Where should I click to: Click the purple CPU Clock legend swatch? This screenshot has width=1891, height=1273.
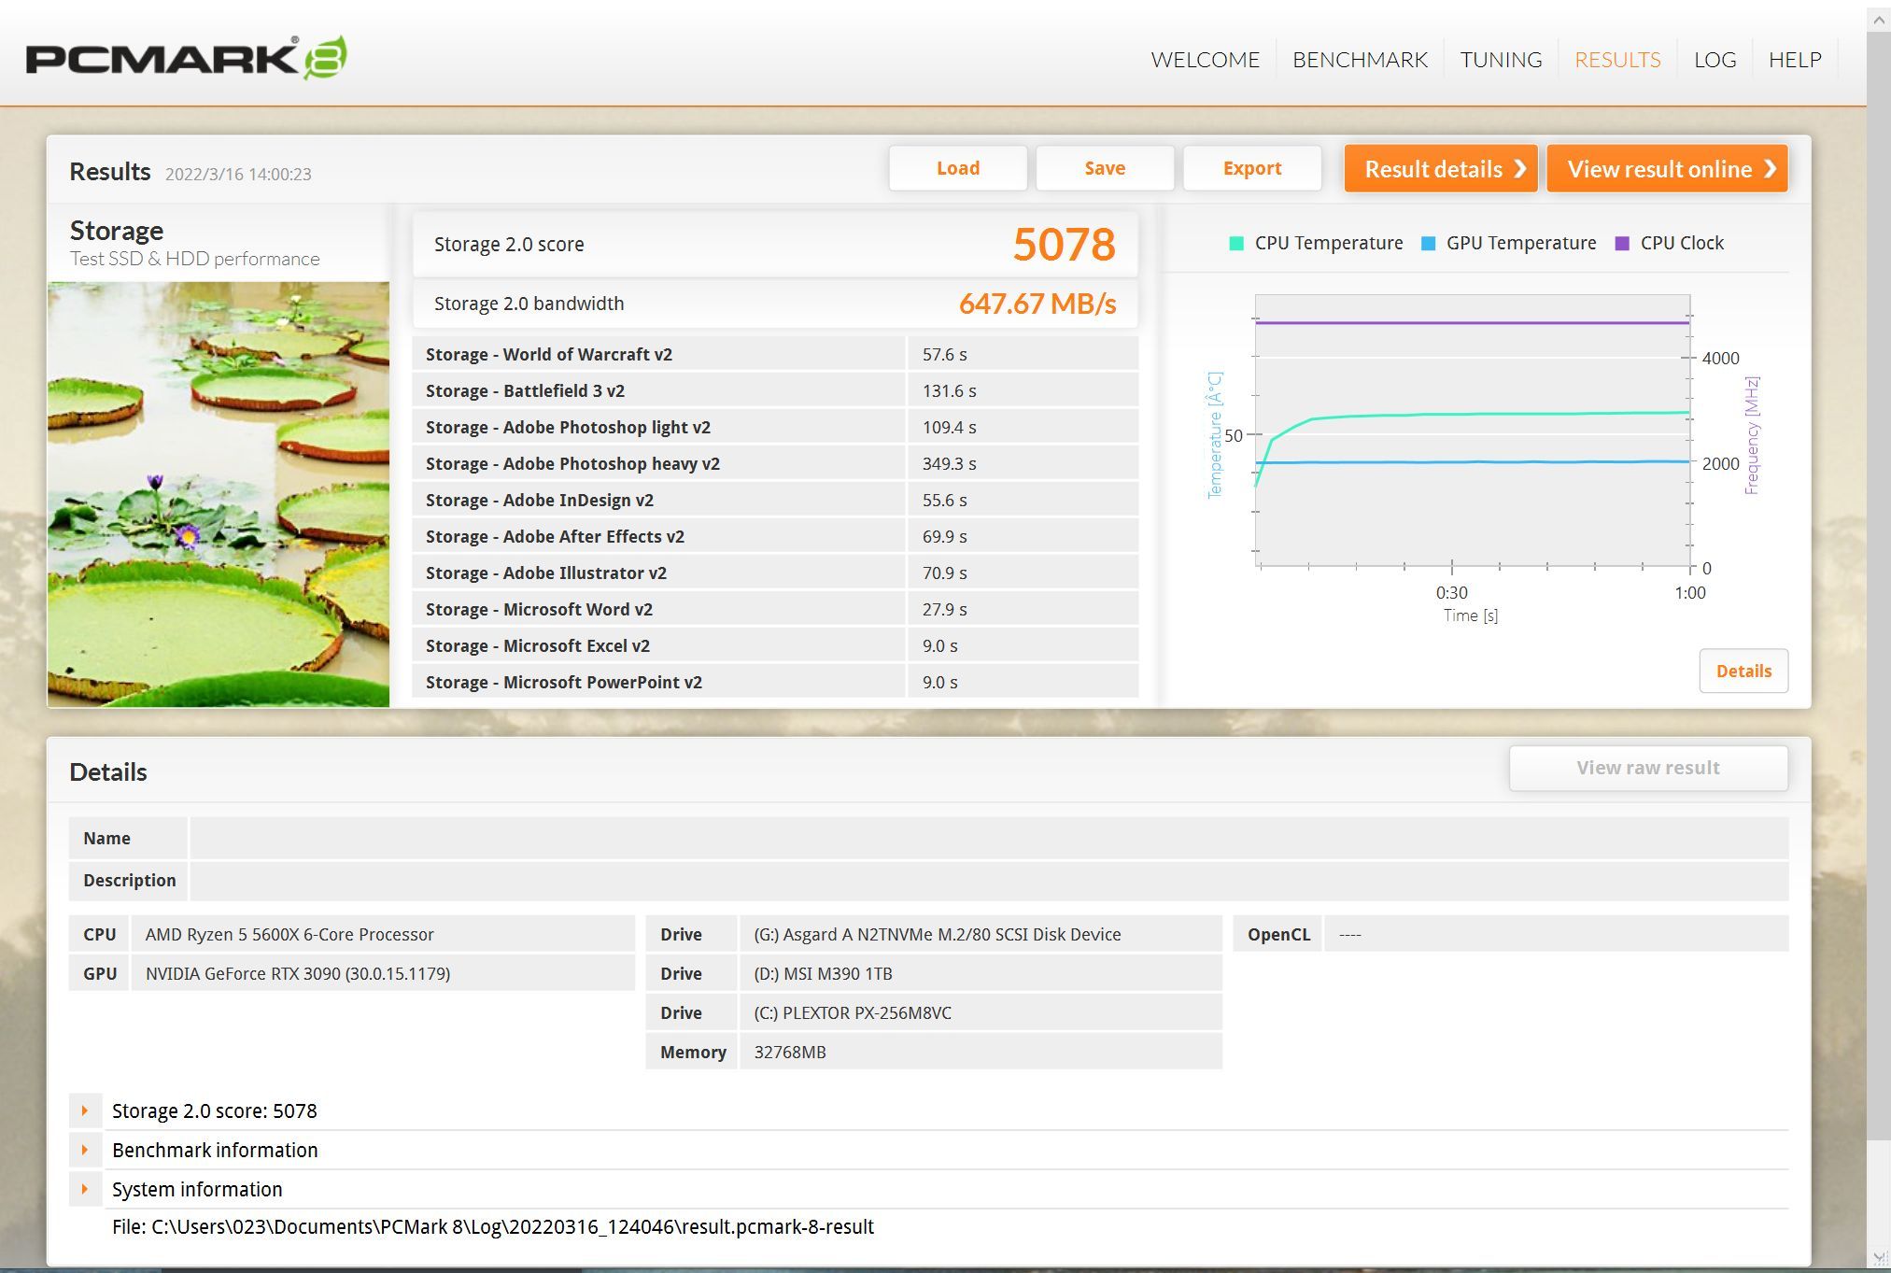click(1623, 242)
